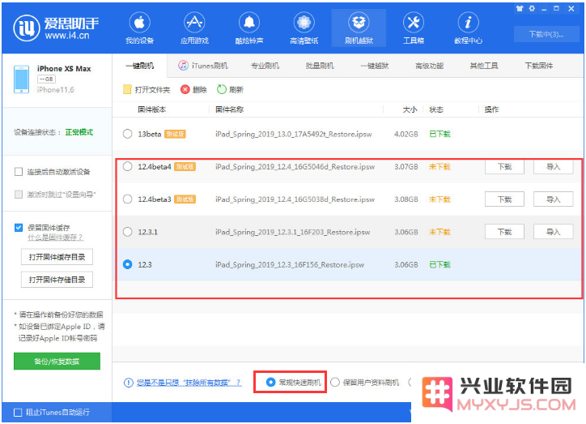Open 什么是固件缓存? help link
Viewport: 586px width, 424px height.
(x=55, y=238)
